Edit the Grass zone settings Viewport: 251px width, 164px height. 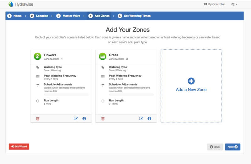coord(141,118)
